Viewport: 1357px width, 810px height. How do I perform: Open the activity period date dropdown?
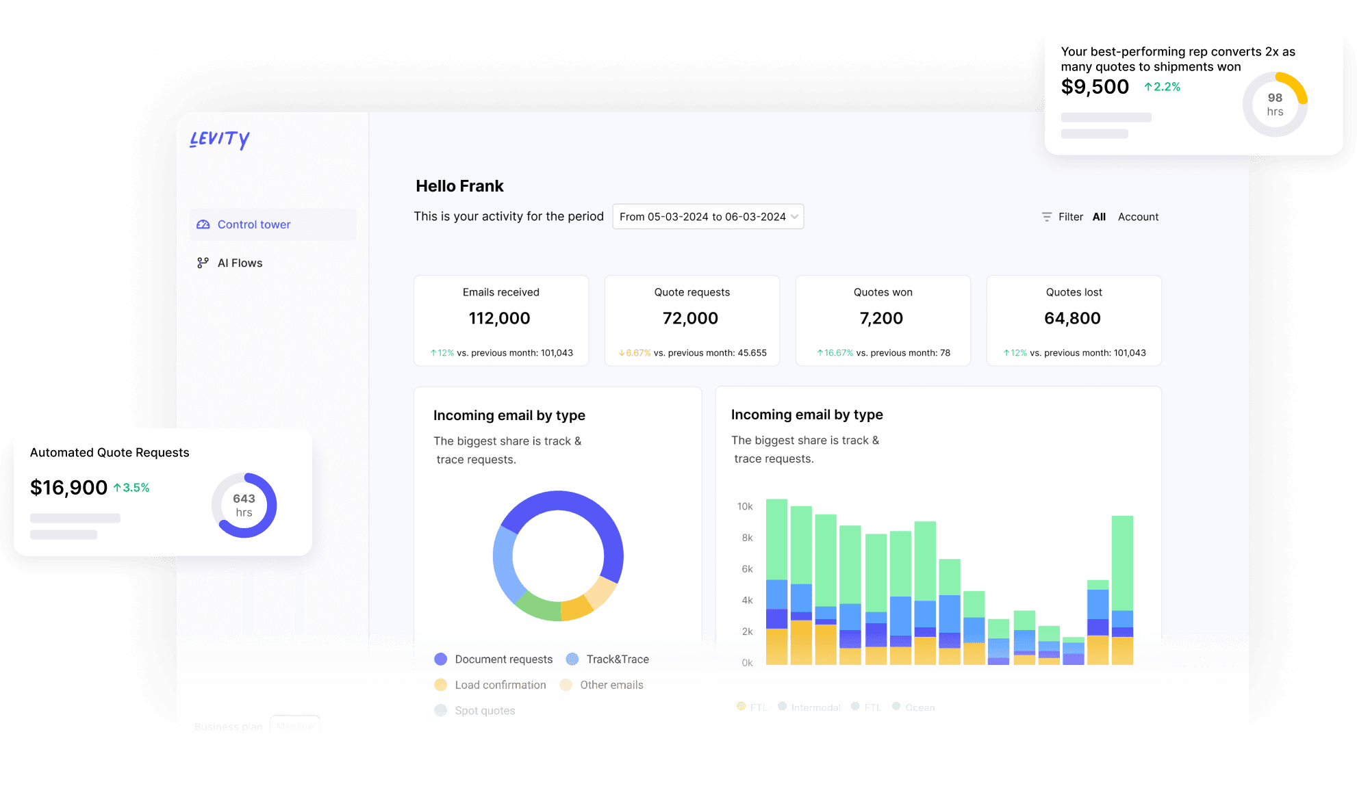[702, 217]
